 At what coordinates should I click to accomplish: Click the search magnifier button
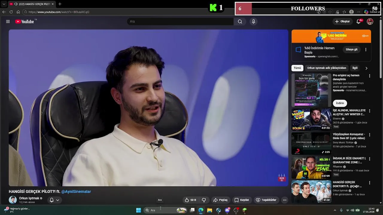click(x=240, y=21)
